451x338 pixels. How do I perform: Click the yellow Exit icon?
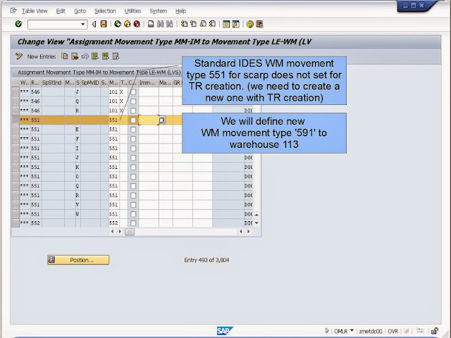pos(127,24)
